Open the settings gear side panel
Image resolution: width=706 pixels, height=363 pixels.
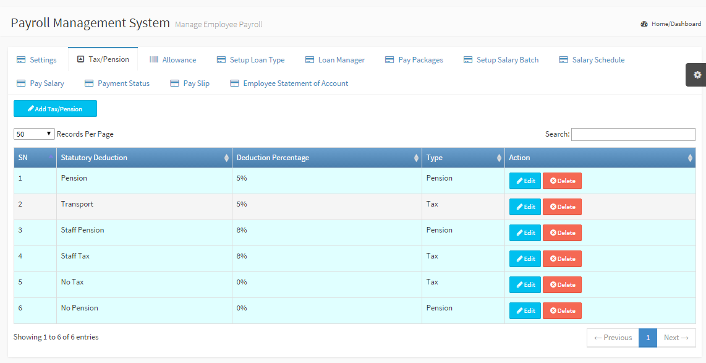click(x=697, y=75)
